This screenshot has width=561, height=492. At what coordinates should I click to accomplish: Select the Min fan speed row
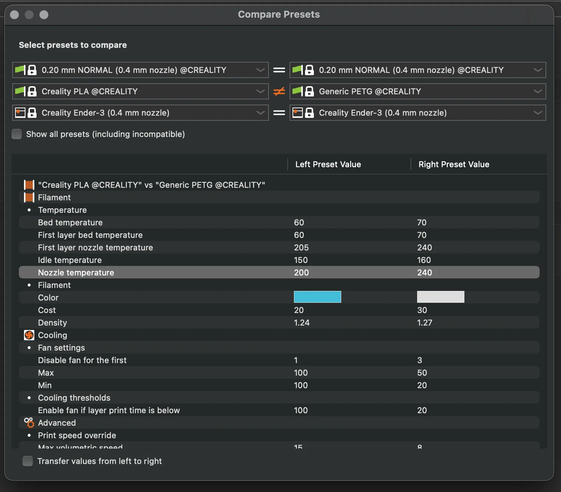279,385
